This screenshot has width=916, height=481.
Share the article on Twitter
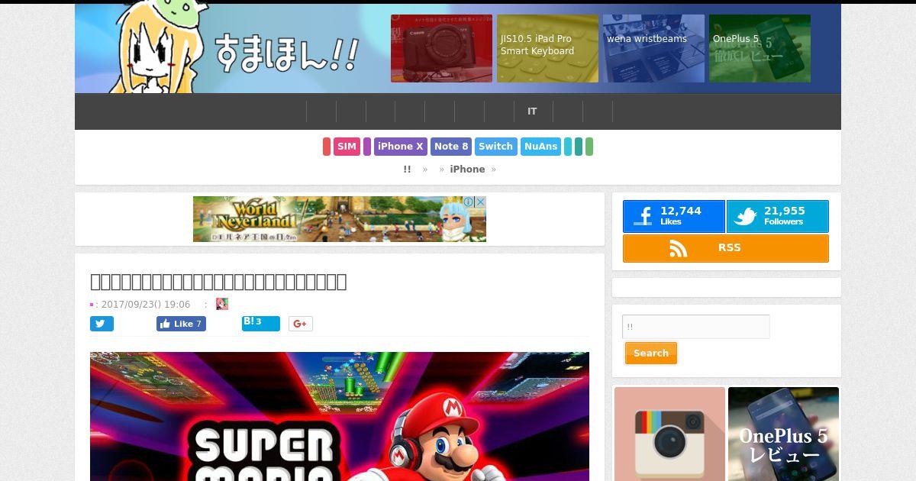point(102,324)
